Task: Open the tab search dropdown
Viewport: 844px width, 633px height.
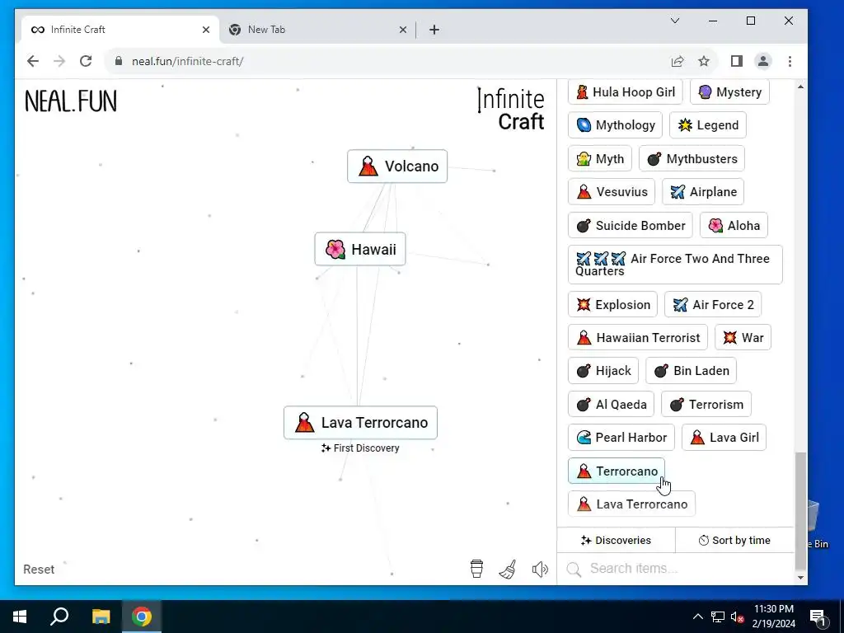Action: click(x=675, y=21)
